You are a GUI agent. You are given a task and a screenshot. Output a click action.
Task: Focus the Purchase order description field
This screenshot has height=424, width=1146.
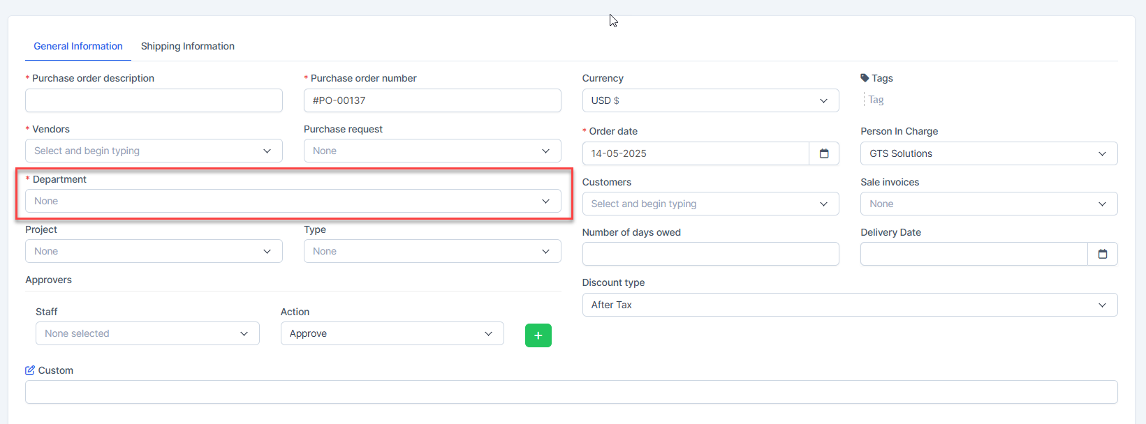[154, 100]
